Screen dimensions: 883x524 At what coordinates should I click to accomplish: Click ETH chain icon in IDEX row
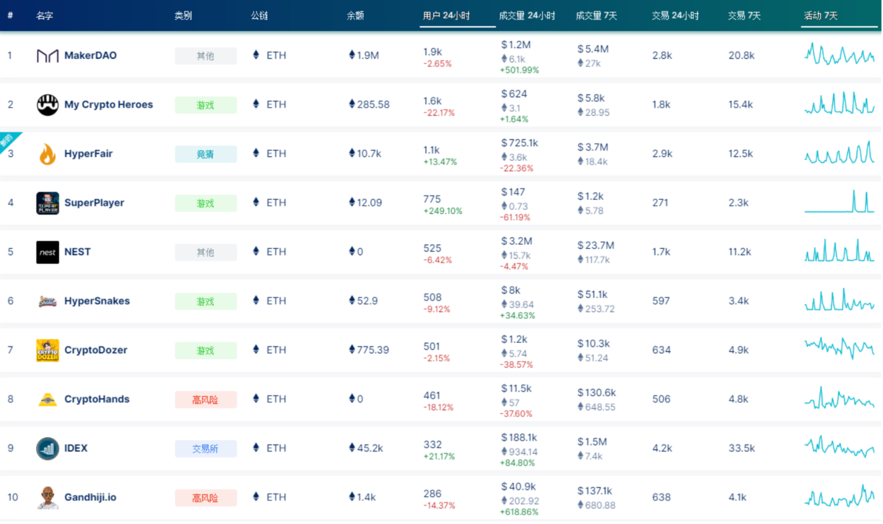coord(256,448)
